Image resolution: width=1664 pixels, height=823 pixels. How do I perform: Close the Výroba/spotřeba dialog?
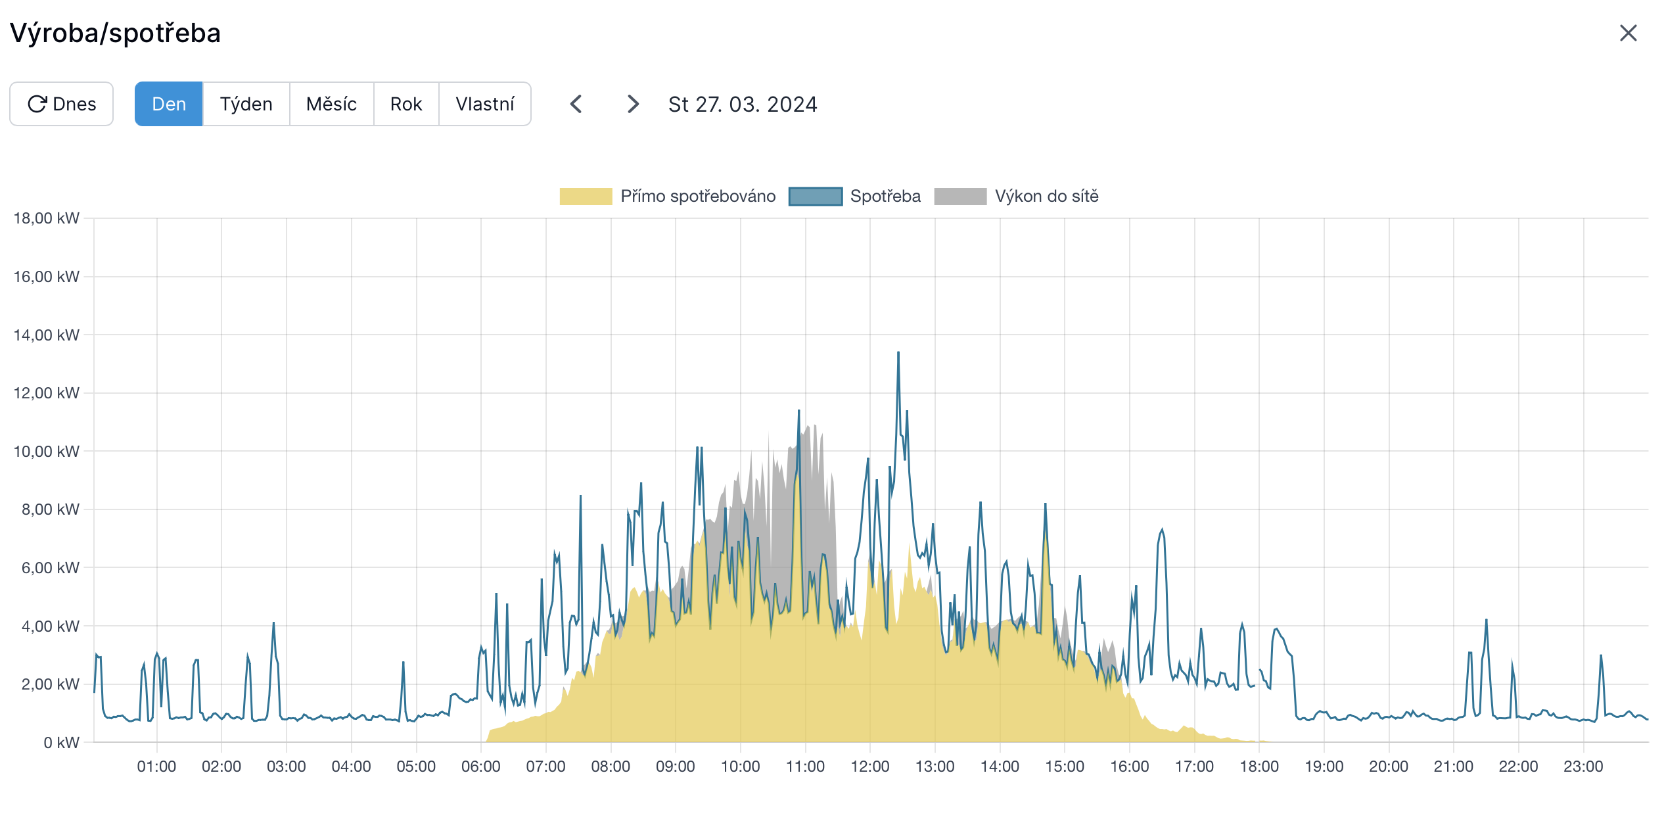[1628, 33]
